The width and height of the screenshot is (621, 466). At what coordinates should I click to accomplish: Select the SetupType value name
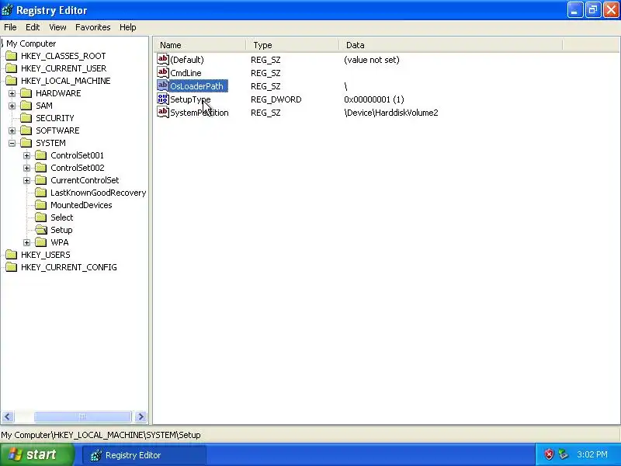(x=190, y=99)
